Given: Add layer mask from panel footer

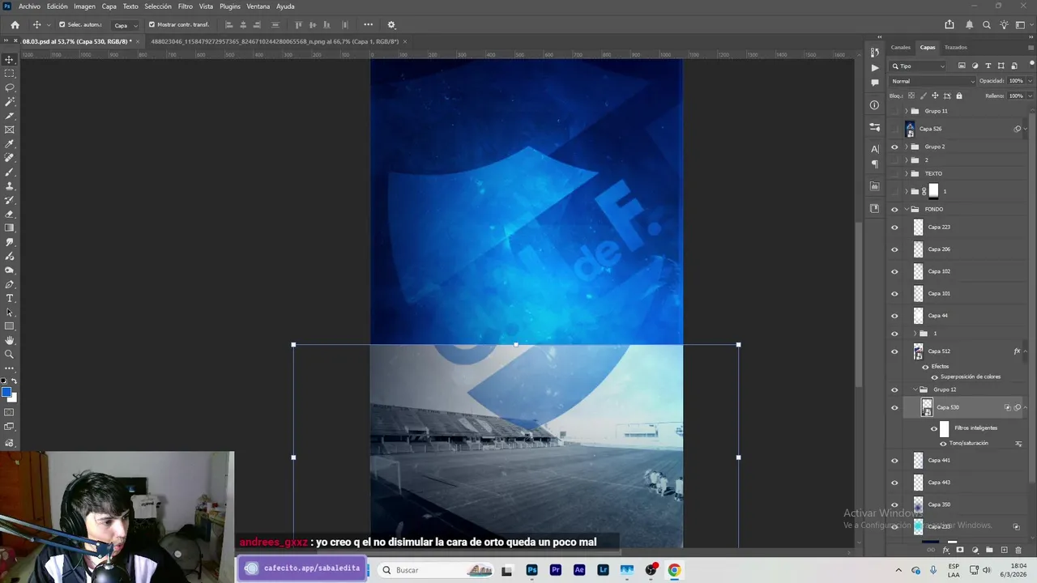Looking at the screenshot, I should [x=960, y=550].
